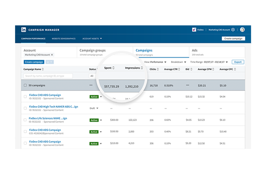
Task: Sort by Average CPC column arrows
Action: pos(235,69)
